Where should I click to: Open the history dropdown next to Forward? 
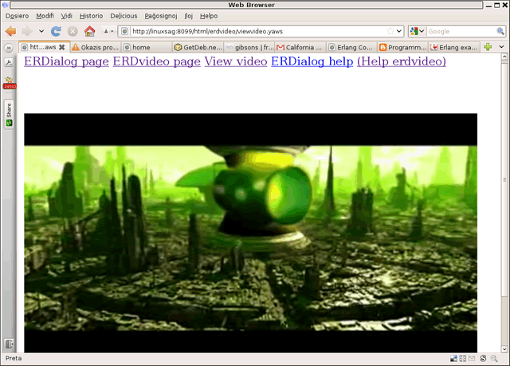(41, 31)
